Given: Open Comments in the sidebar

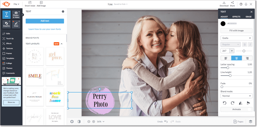Looking at the screenshot, I should point(8,73).
